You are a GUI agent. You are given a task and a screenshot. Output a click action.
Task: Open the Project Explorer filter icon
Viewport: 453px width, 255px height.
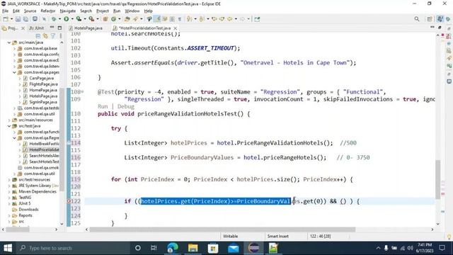[53, 36]
